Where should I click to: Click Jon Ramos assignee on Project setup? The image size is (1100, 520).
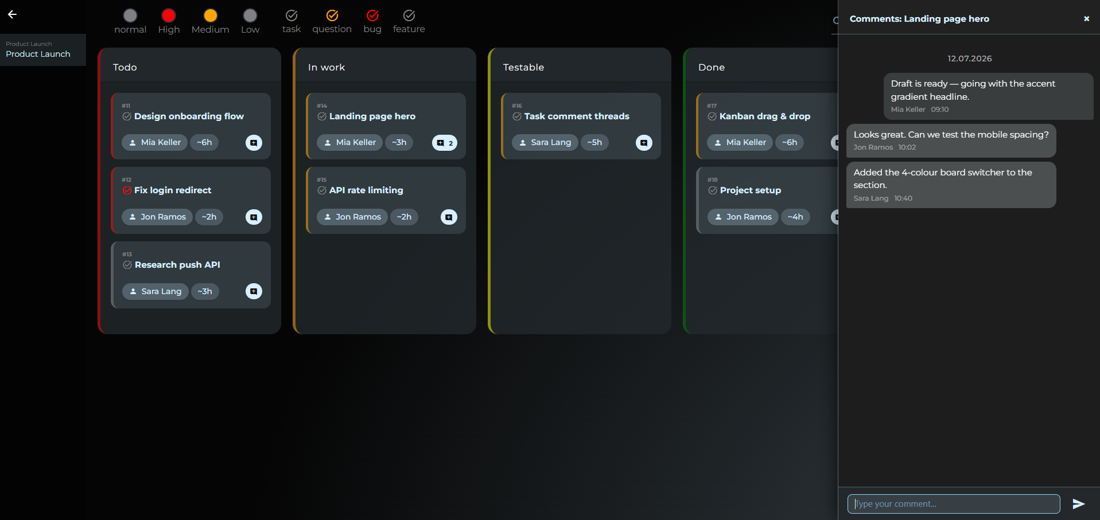[743, 217]
